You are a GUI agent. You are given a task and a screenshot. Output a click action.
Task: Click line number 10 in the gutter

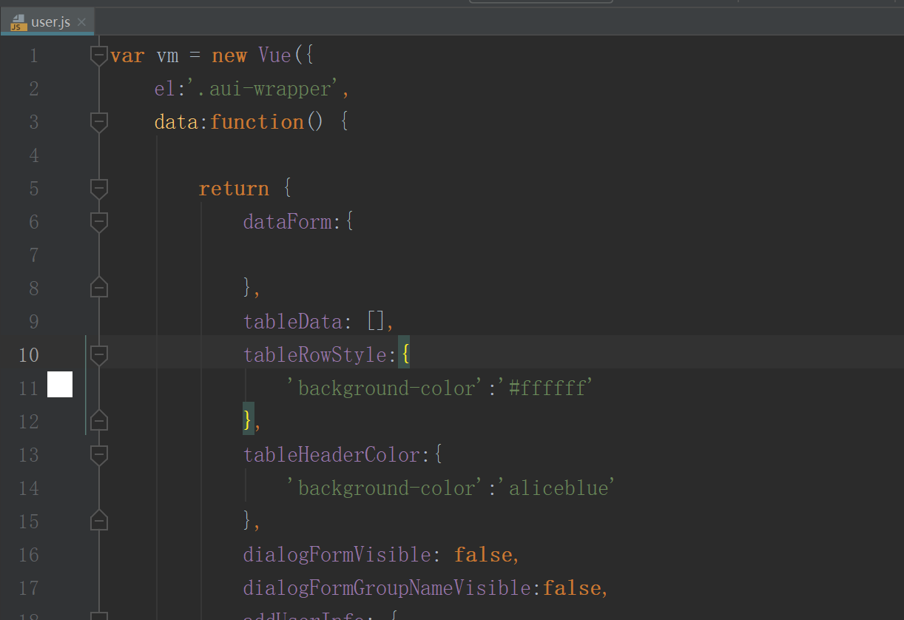(28, 355)
